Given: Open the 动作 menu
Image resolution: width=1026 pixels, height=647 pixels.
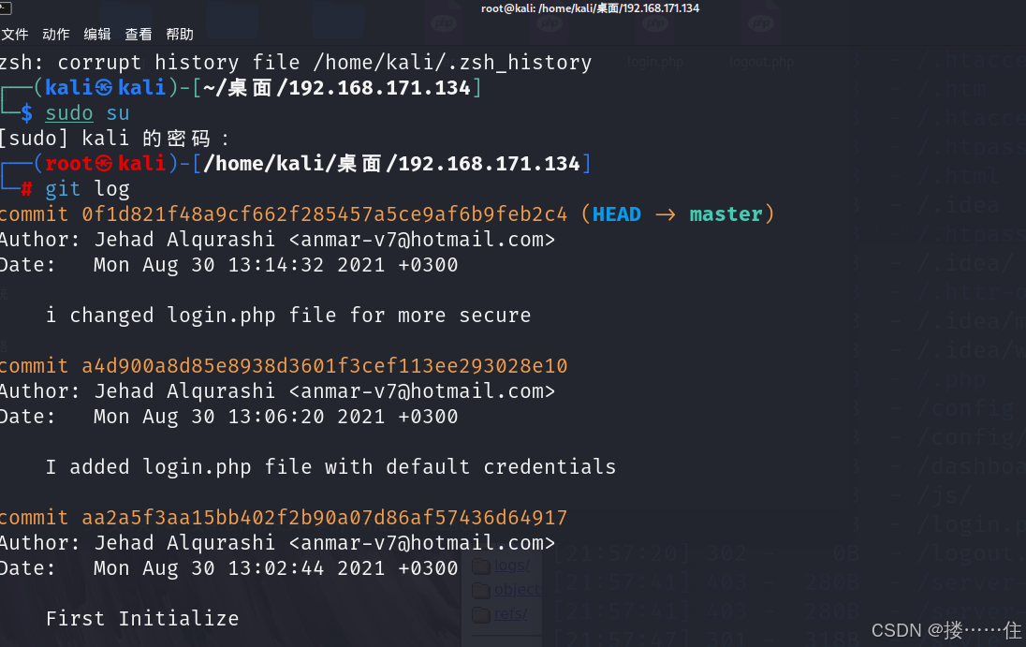Looking at the screenshot, I should [x=56, y=35].
